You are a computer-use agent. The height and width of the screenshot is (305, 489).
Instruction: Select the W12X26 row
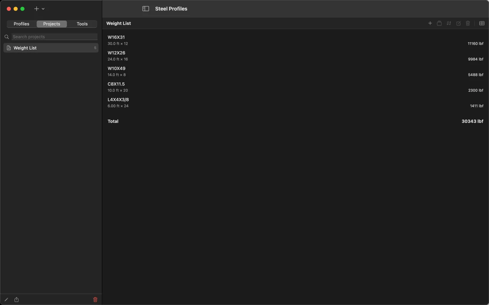(x=295, y=56)
